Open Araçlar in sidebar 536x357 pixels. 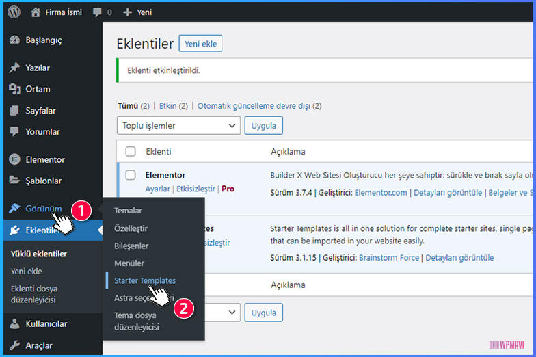pyautogui.click(x=39, y=345)
